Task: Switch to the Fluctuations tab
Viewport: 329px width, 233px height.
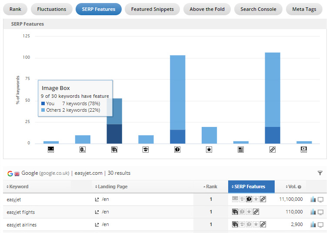Action: pyautogui.click(x=52, y=9)
